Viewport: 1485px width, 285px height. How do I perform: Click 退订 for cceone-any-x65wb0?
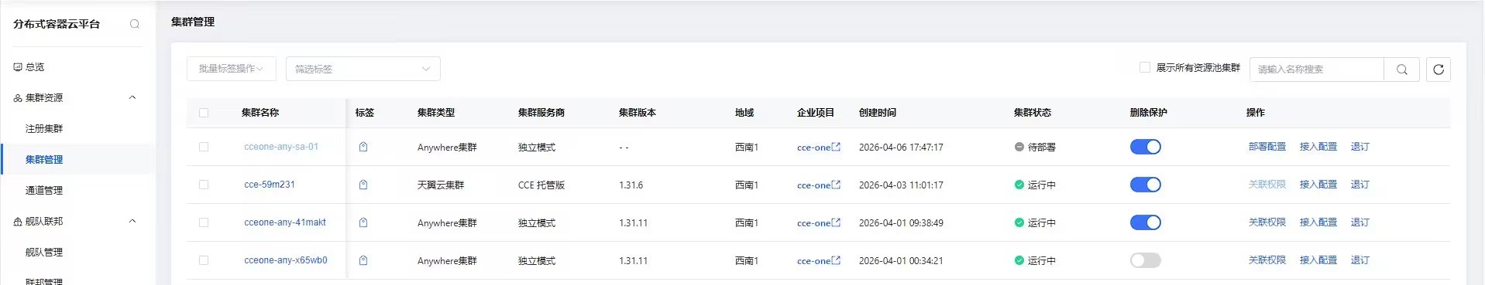1360,260
